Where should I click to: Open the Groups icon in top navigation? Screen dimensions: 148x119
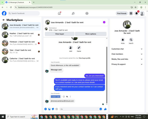coord(87,13)
